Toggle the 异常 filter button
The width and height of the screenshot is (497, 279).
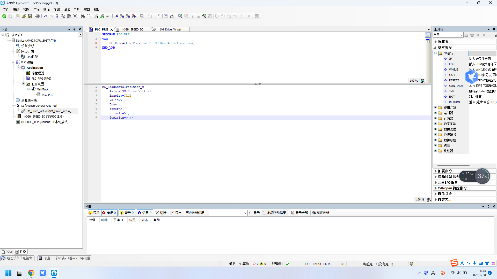click(94, 213)
